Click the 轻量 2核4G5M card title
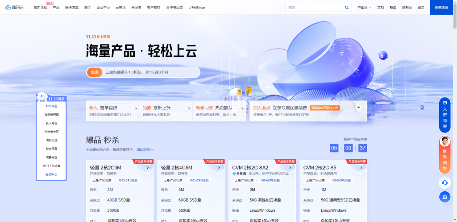Screen dimensions: 457x222 (x=177, y=168)
